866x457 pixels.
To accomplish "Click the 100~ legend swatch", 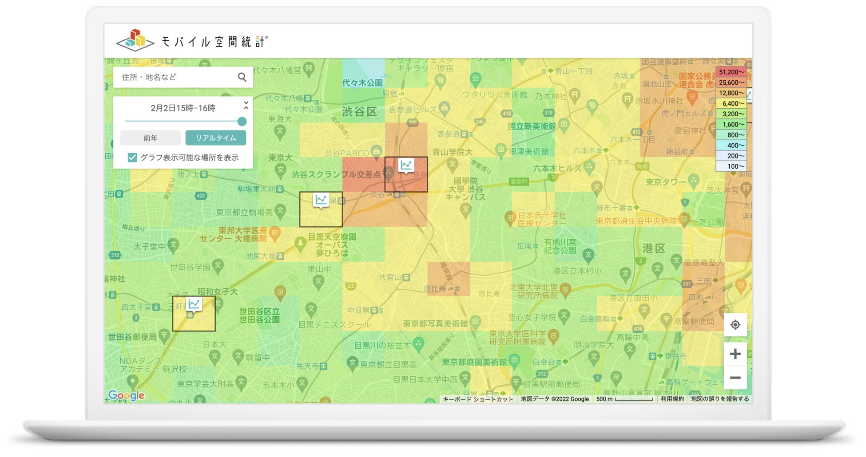I will 731,166.
